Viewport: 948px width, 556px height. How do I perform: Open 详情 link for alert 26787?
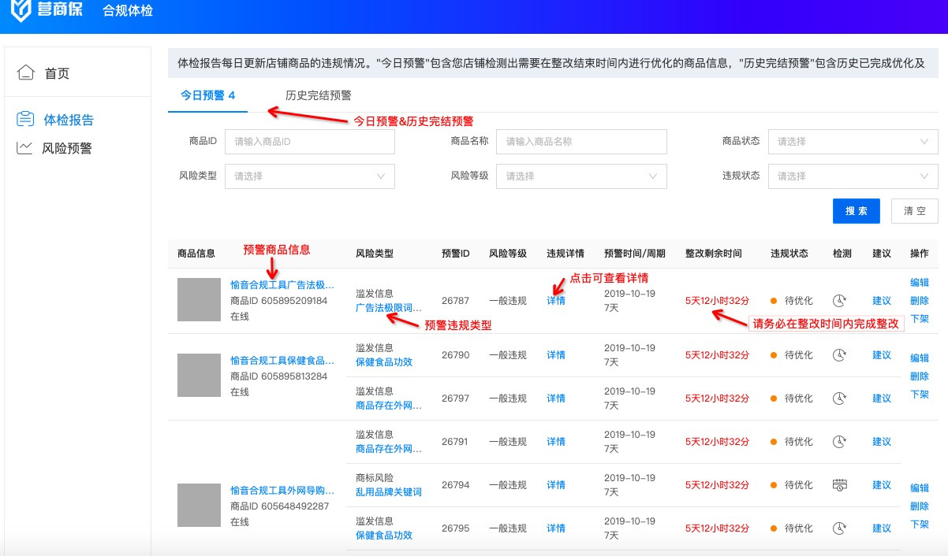click(x=556, y=300)
